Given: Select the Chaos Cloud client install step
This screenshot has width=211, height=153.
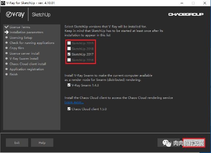Looking at the screenshot, I should tap(28, 64).
